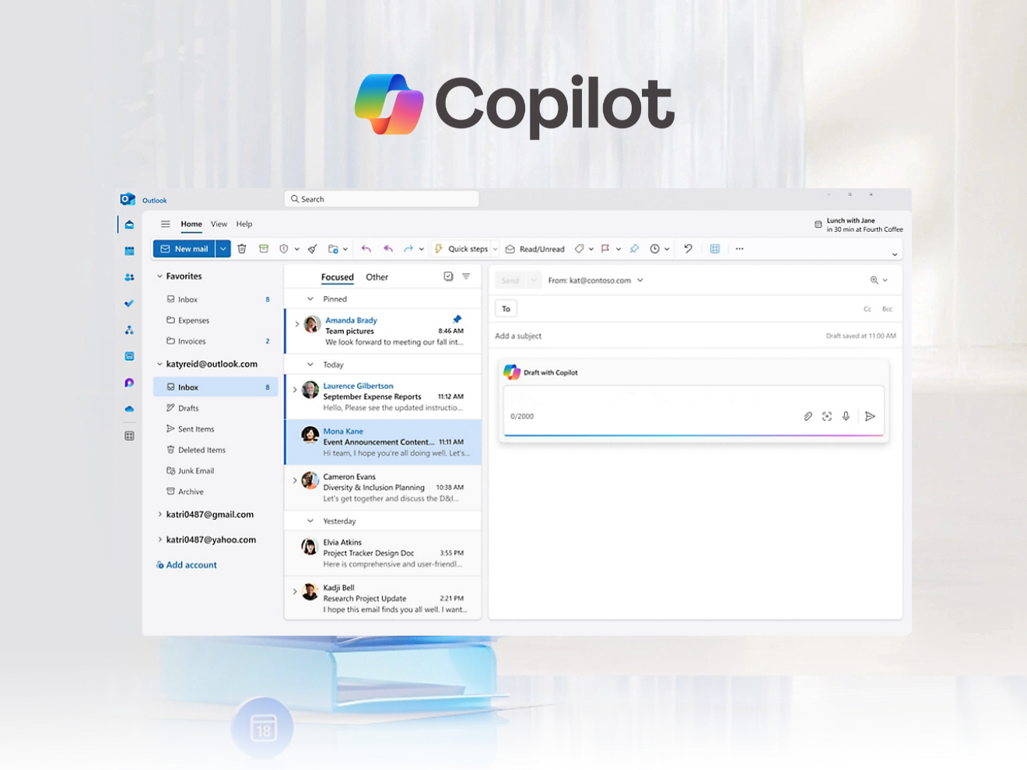1027x770 pixels.
Task: Click the Add account link
Action: [187, 565]
